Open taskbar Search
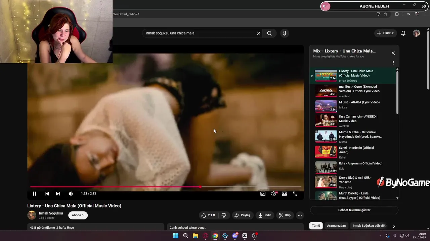 pyautogui.click(x=185, y=236)
